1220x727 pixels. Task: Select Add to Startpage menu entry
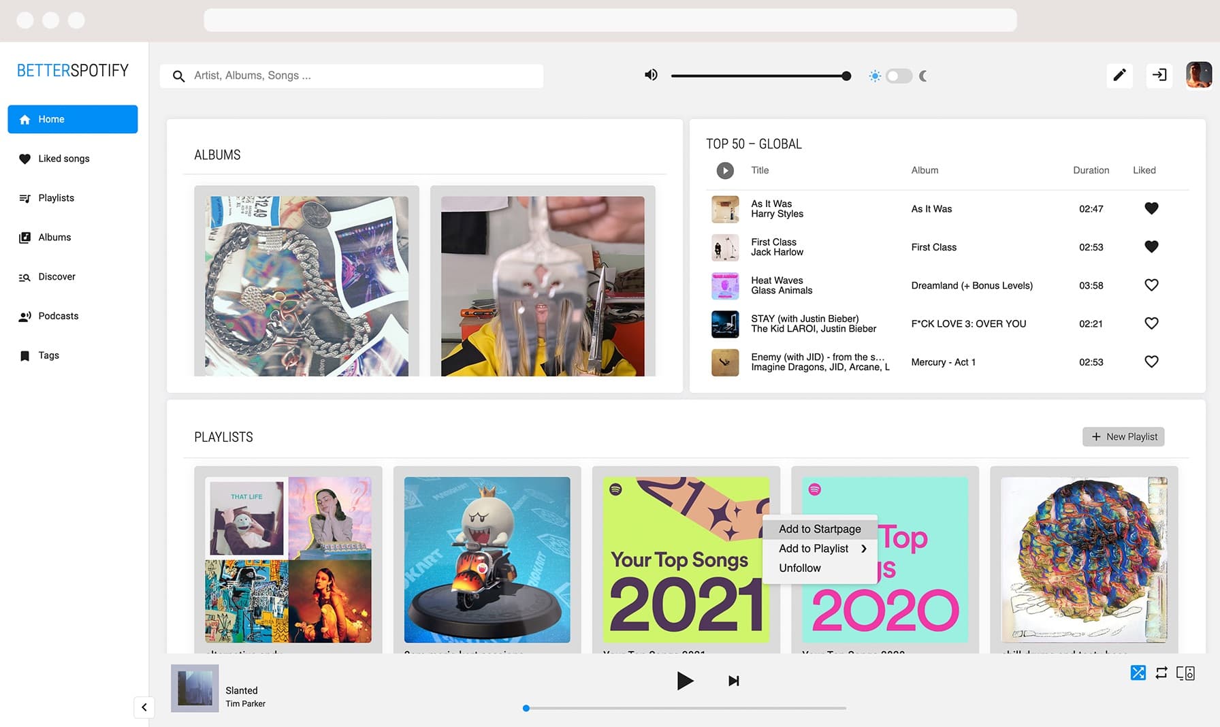820,529
